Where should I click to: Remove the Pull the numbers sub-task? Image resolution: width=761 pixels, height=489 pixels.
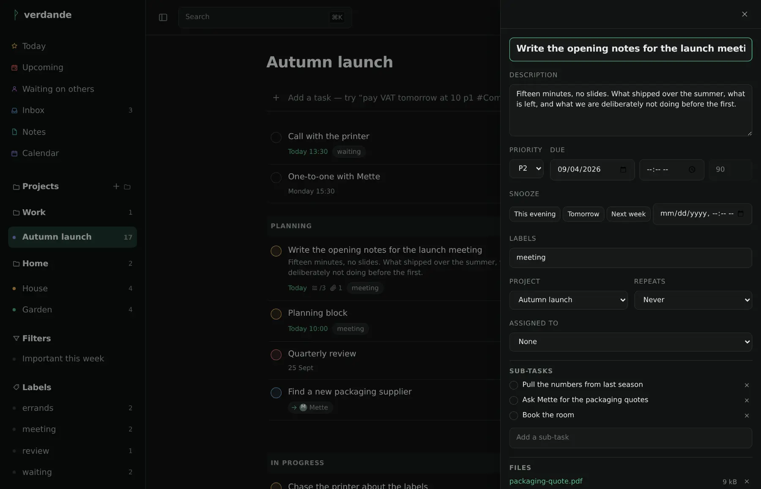pos(747,385)
